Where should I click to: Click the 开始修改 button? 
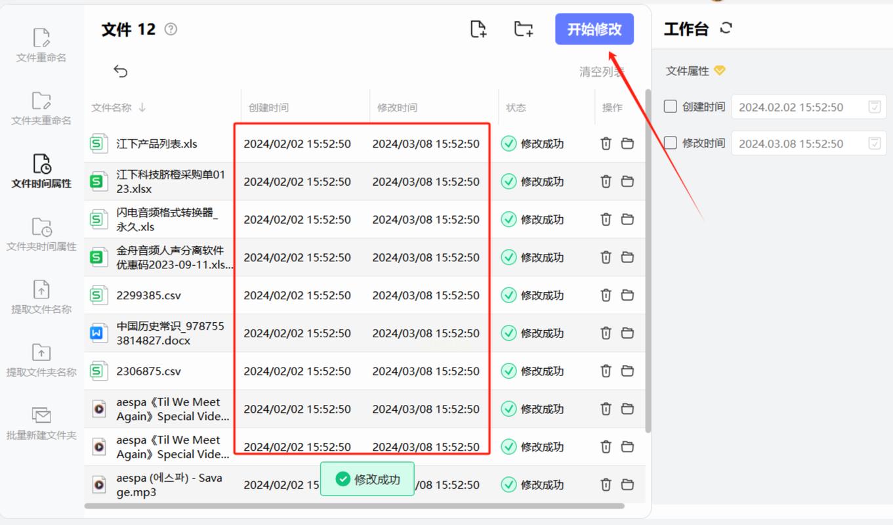coord(594,29)
